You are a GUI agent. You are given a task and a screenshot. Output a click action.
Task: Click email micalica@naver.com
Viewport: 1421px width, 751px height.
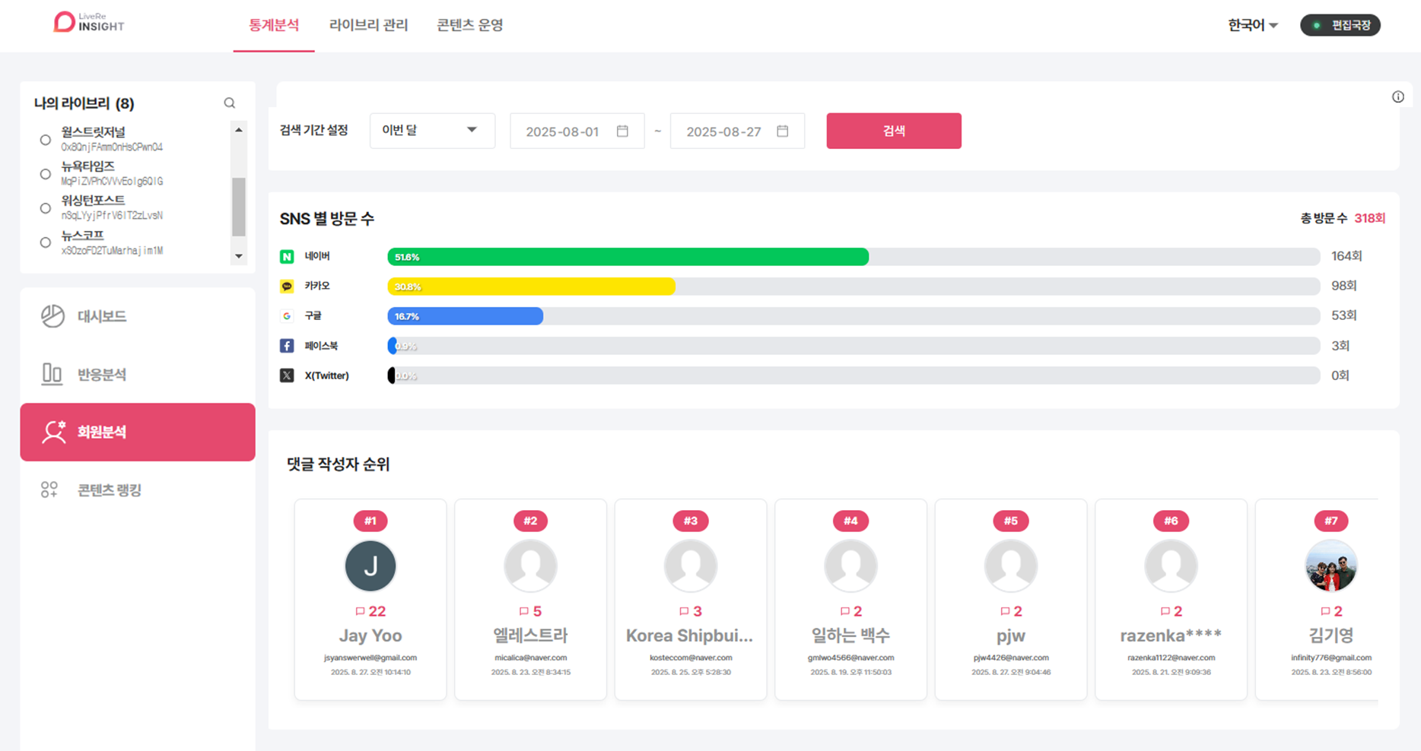coord(530,658)
